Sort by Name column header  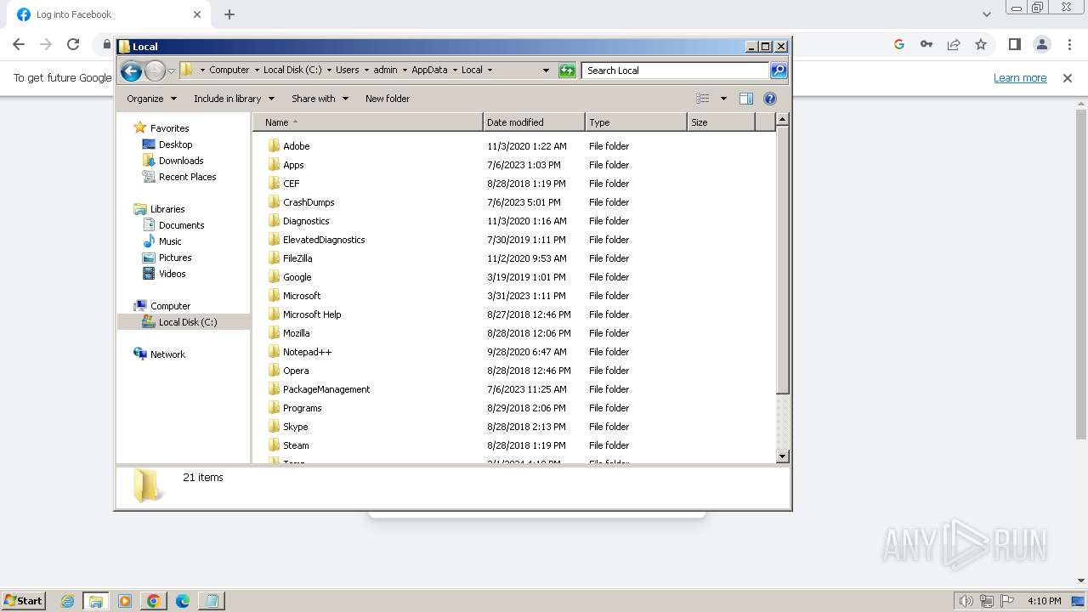(368, 122)
